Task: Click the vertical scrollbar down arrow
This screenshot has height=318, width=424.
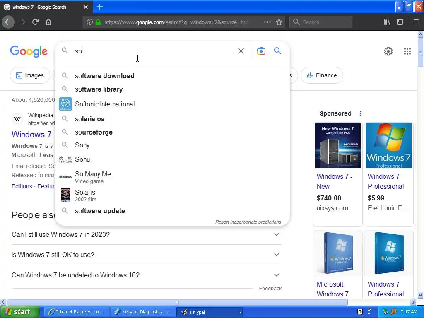Action: point(420,295)
